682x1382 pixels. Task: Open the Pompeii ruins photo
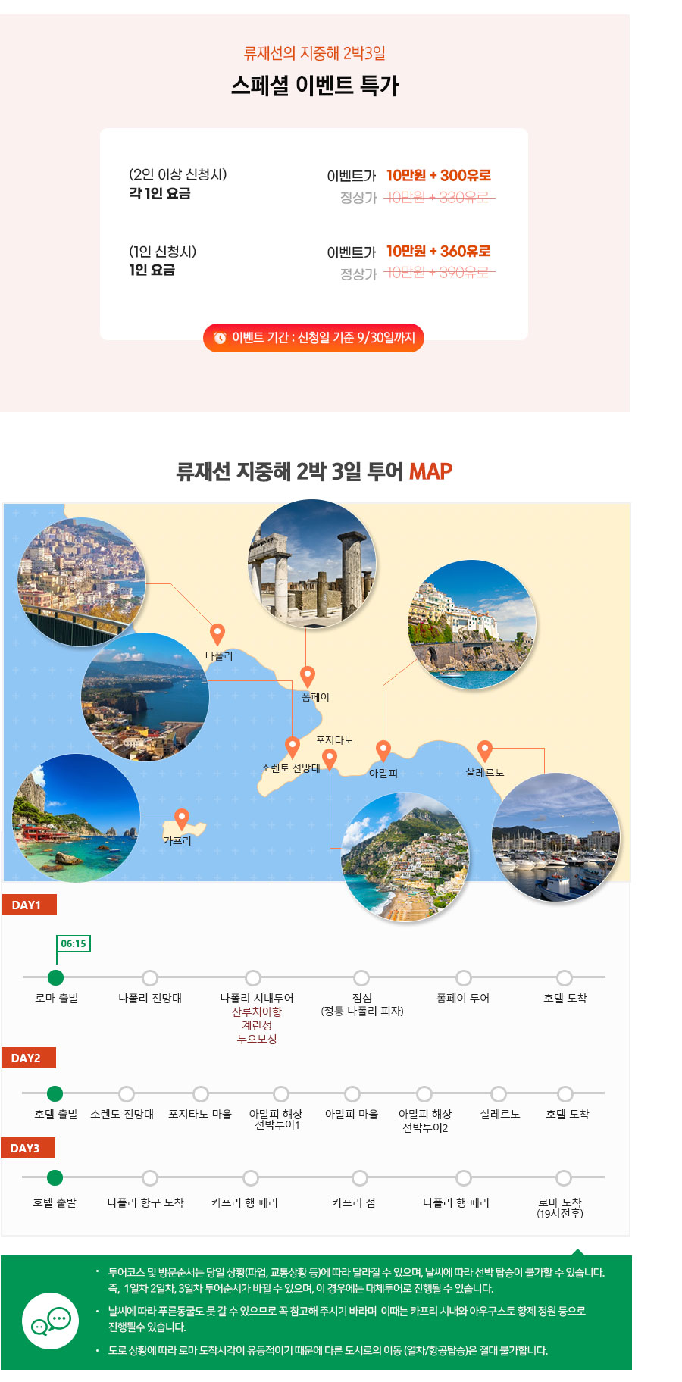[x=312, y=563]
